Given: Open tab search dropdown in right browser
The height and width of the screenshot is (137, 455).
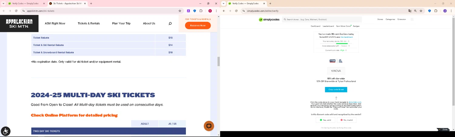Looking at the screenshot, I should [x=224, y=4].
